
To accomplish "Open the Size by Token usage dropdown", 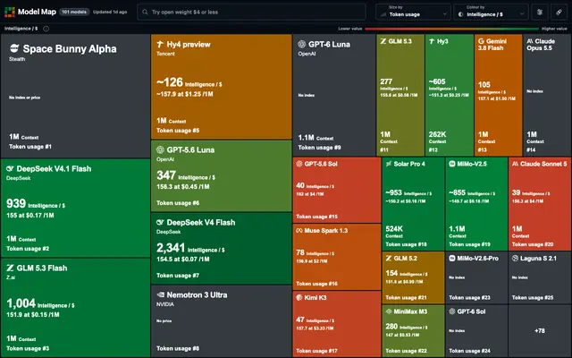I will [x=413, y=12].
